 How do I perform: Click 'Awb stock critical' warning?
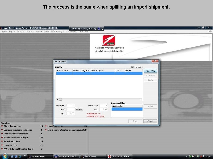[x=12, y=141]
